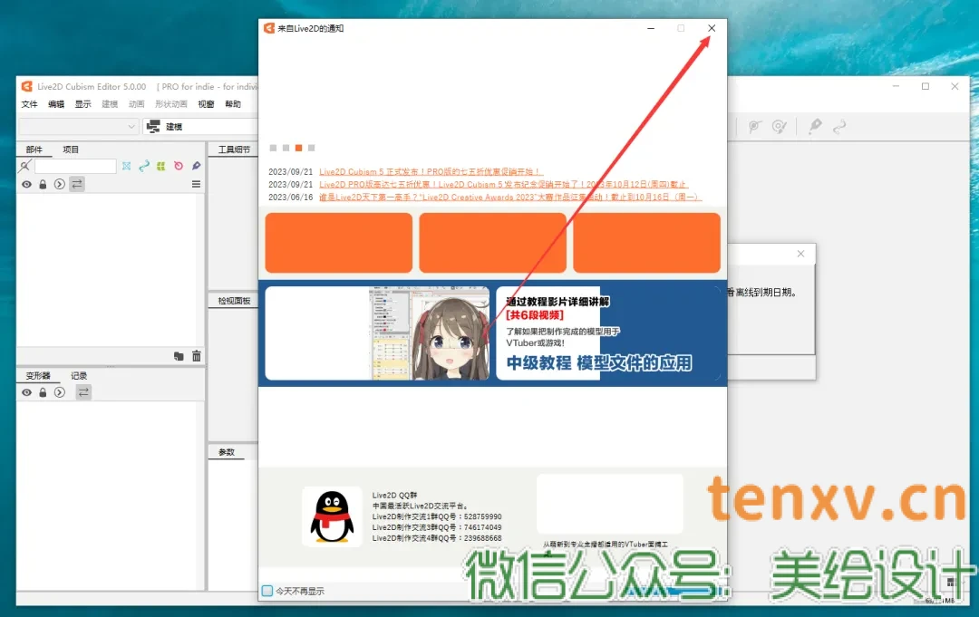Viewport: 979px width, 617px height.
Task: Open the 文件 menu
Action: pyautogui.click(x=29, y=104)
